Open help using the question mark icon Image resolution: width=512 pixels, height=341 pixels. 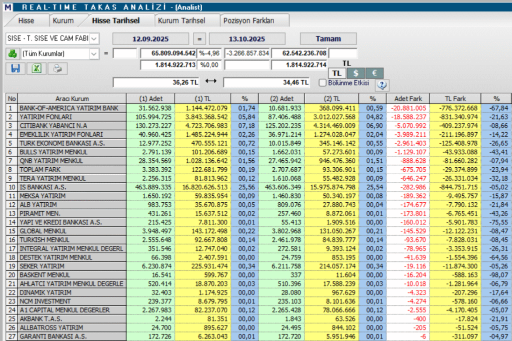tap(381, 85)
